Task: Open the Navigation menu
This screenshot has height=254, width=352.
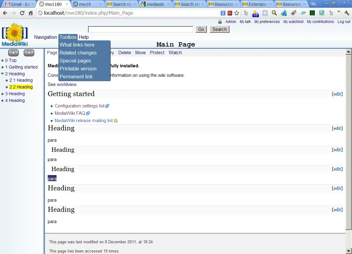Action: (46, 37)
